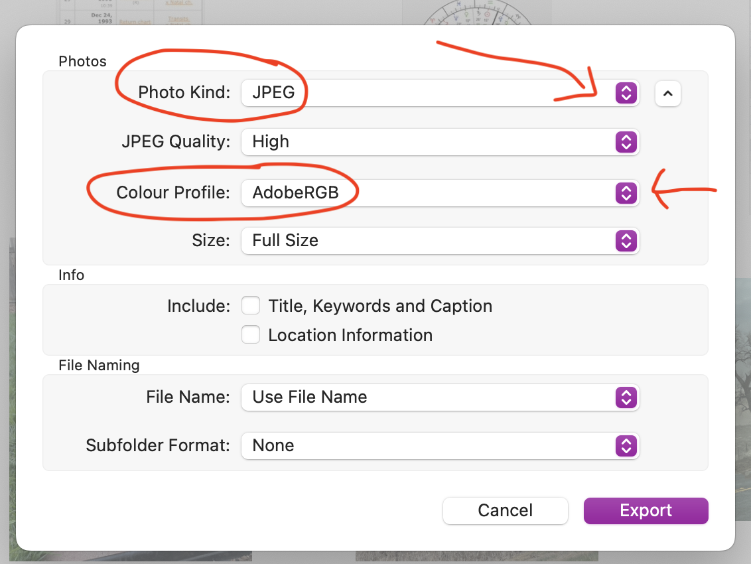The width and height of the screenshot is (751, 564).
Task: Click the stepper icon next to JPEG Quality
Action: coord(626,141)
